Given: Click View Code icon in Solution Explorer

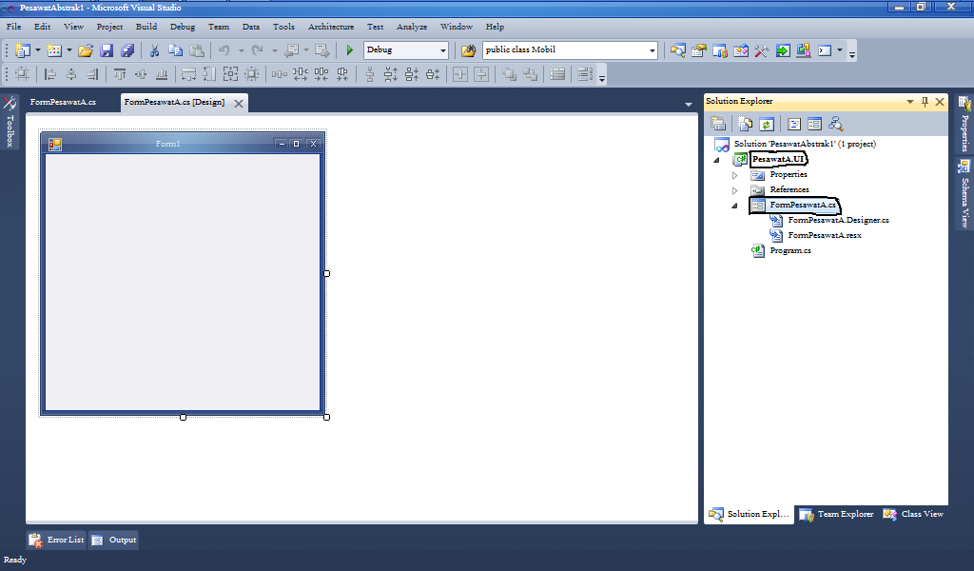Looking at the screenshot, I should (x=794, y=124).
